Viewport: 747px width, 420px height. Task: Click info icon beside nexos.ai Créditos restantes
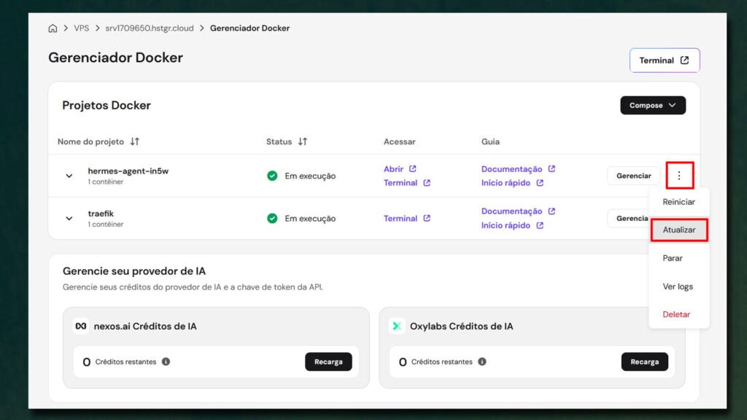166,362
